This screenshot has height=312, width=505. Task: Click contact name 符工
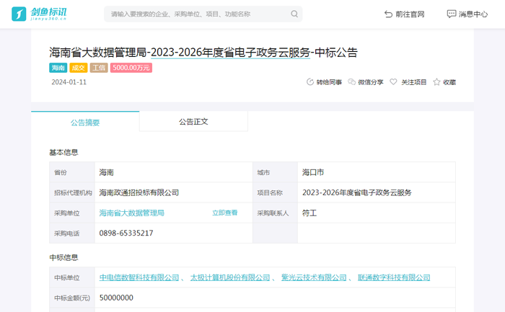pos(309,213)
